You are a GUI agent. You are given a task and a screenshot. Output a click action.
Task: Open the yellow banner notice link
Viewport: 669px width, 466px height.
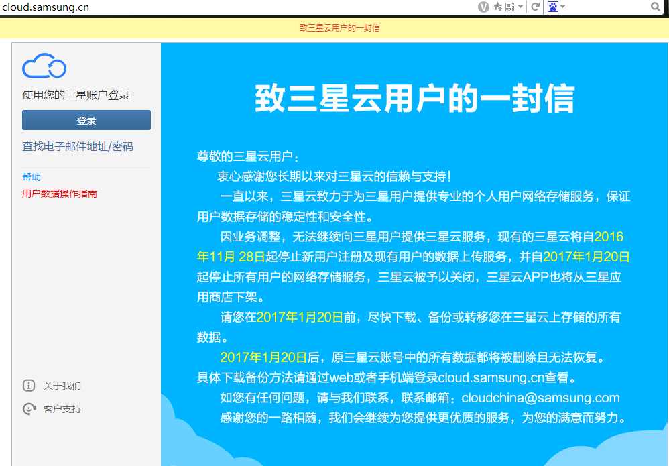pos(340,28)
